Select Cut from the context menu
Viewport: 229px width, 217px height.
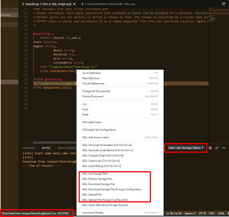point(120,104)
